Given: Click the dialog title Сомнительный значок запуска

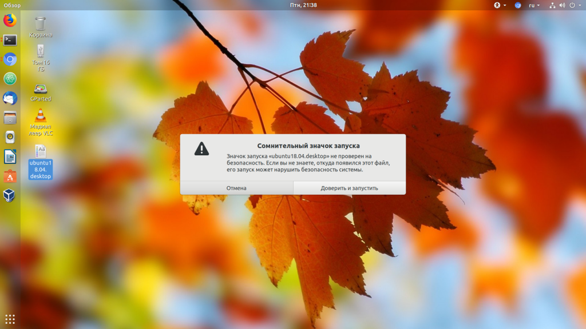Looking at the screenshot, I should tap(308, 146).
